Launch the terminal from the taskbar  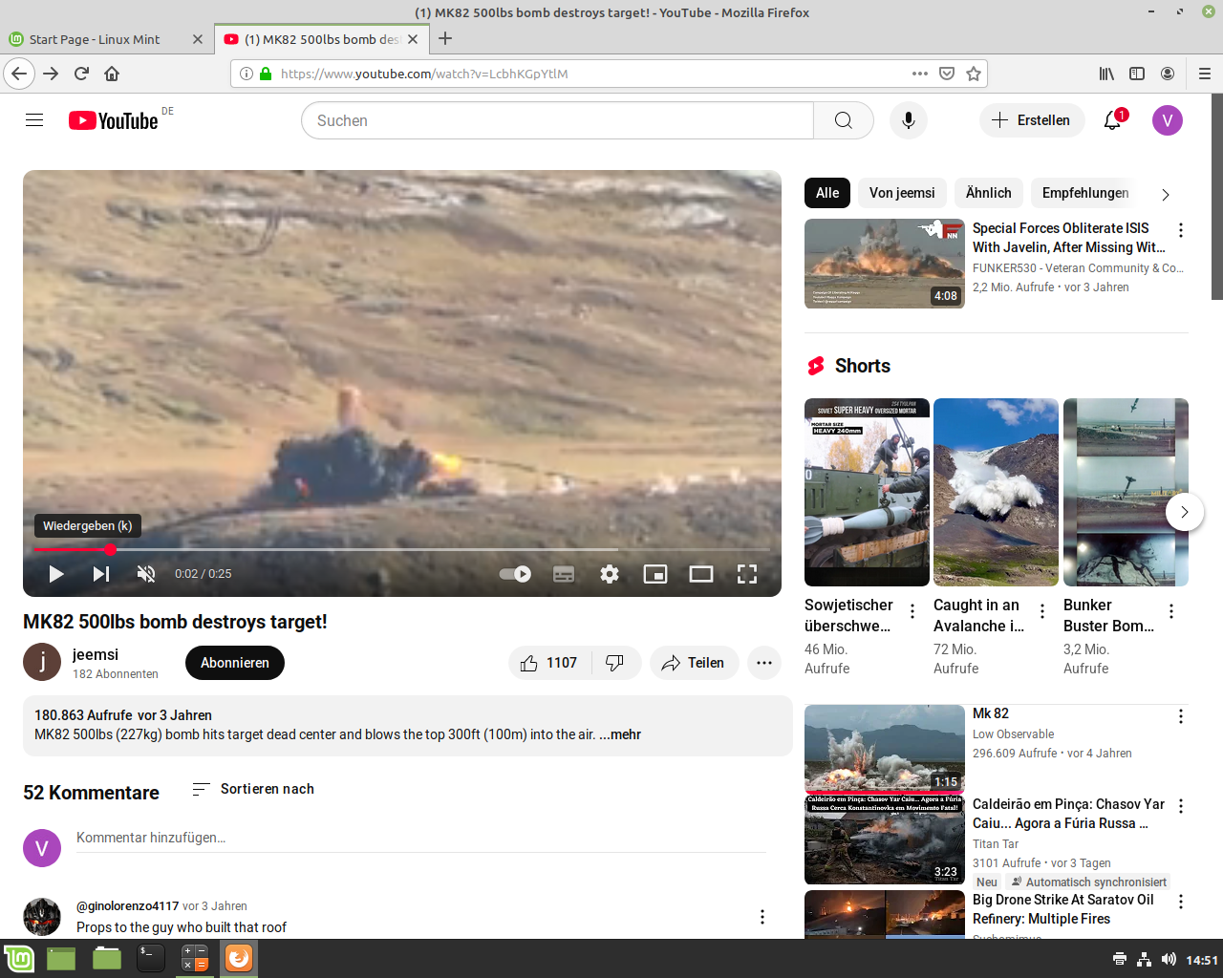coord(151,958)
